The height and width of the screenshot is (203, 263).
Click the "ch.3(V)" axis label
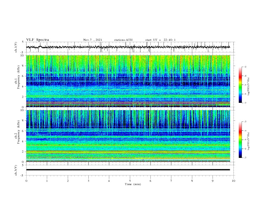tap(16, 170)
